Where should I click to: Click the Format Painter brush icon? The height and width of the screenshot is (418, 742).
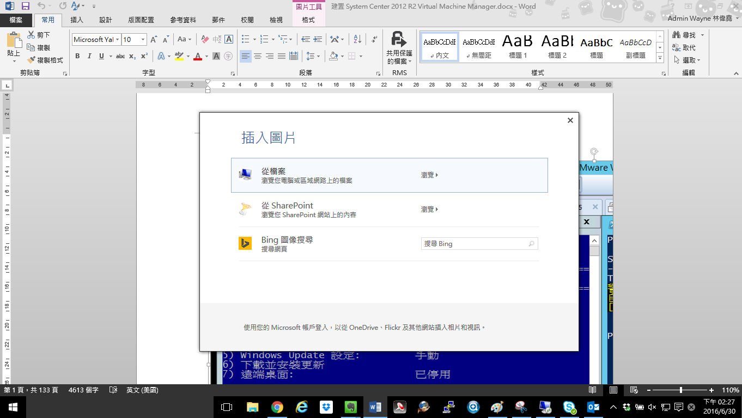coord(31,60)
